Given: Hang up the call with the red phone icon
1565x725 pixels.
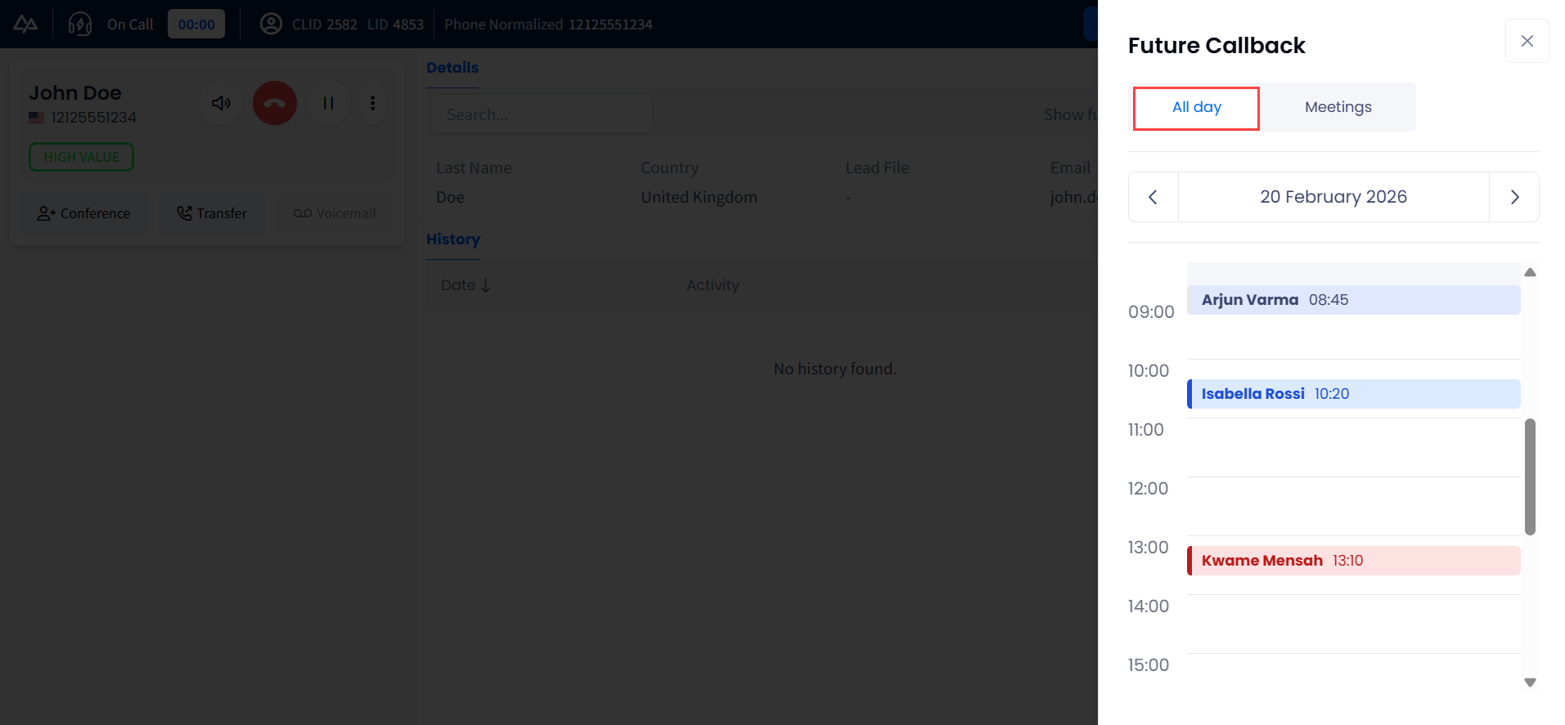Looking at the screenshot, I should 274,103.
